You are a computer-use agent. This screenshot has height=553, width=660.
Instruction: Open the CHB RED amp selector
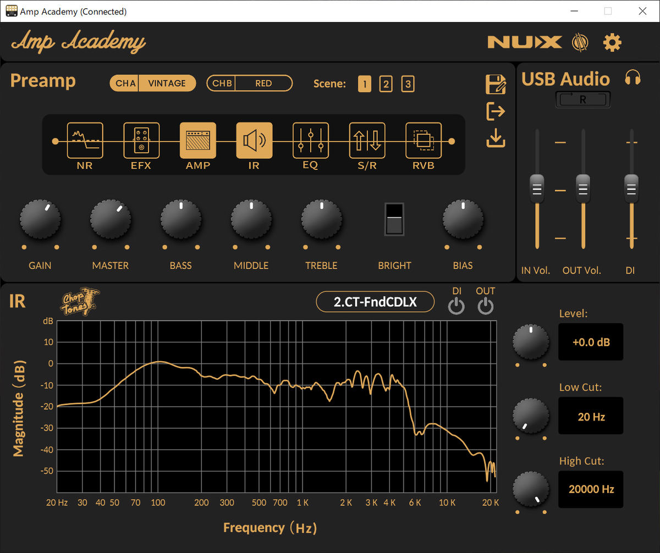point(249,84)
